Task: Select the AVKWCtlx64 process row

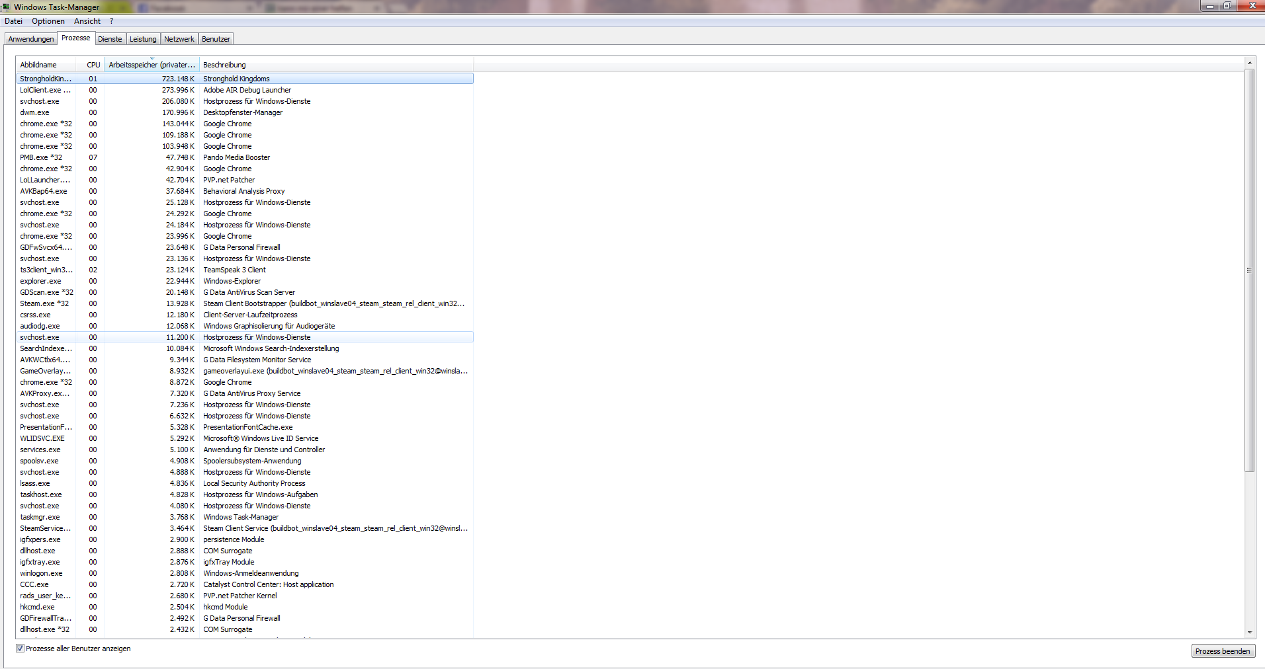Action: point(245,360)
